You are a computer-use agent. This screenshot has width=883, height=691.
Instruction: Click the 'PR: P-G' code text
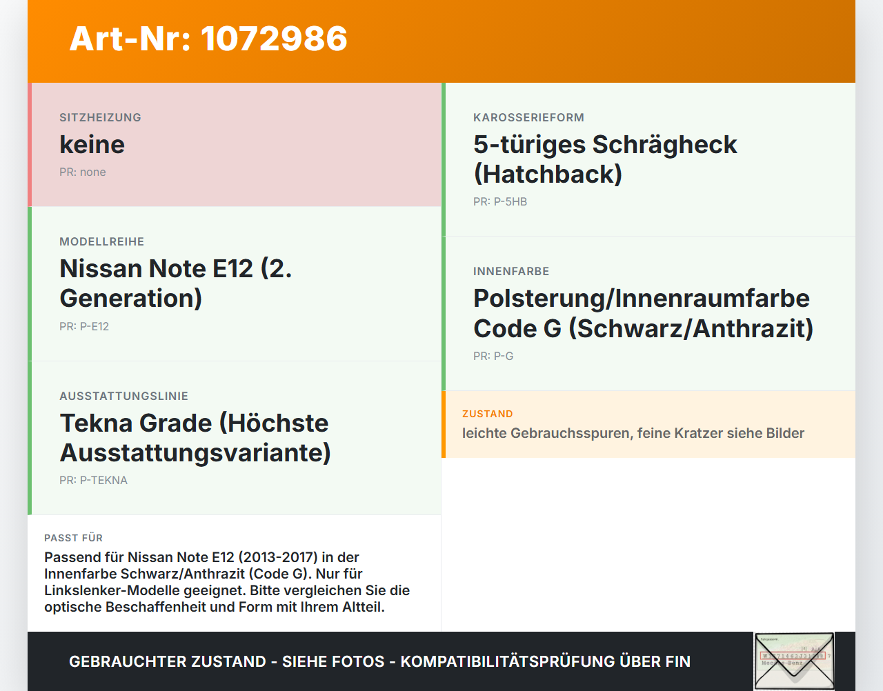(x=493, y=357)
